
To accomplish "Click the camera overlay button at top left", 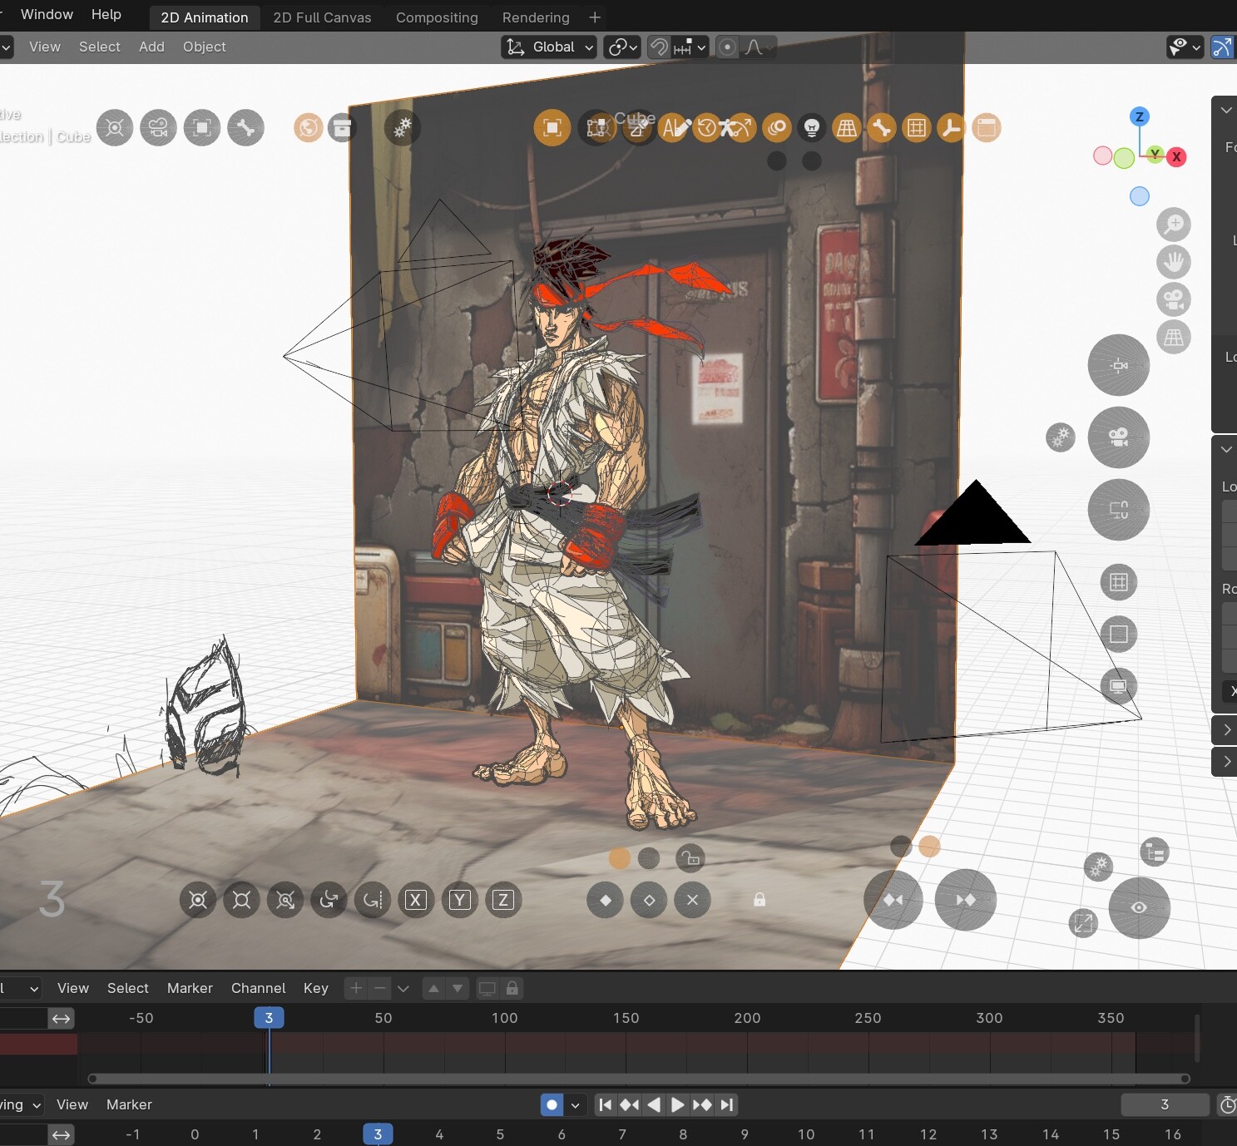I will point(158,128).
